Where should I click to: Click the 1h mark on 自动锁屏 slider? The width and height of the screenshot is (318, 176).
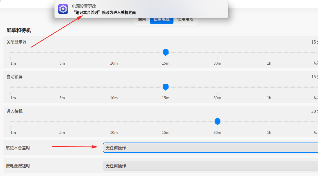click(269, 98)
